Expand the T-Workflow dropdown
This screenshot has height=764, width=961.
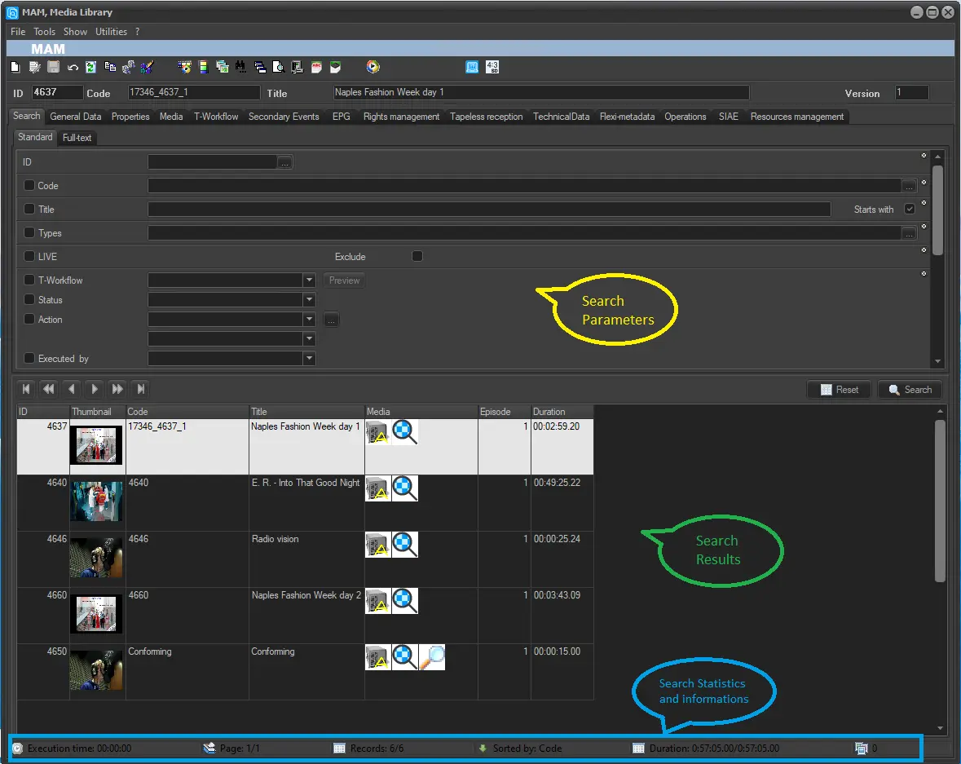click(309, 280)
